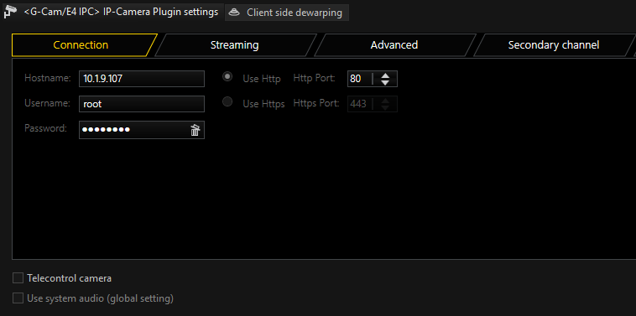Open the Secondary channel tab

(554, 45)
